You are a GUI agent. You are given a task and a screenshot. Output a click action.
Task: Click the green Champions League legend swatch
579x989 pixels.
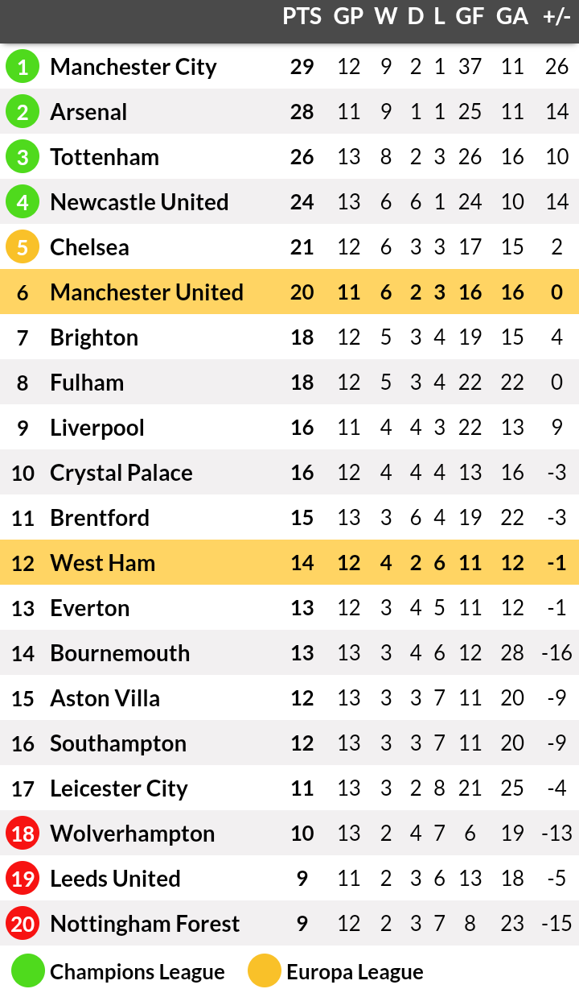27,971
